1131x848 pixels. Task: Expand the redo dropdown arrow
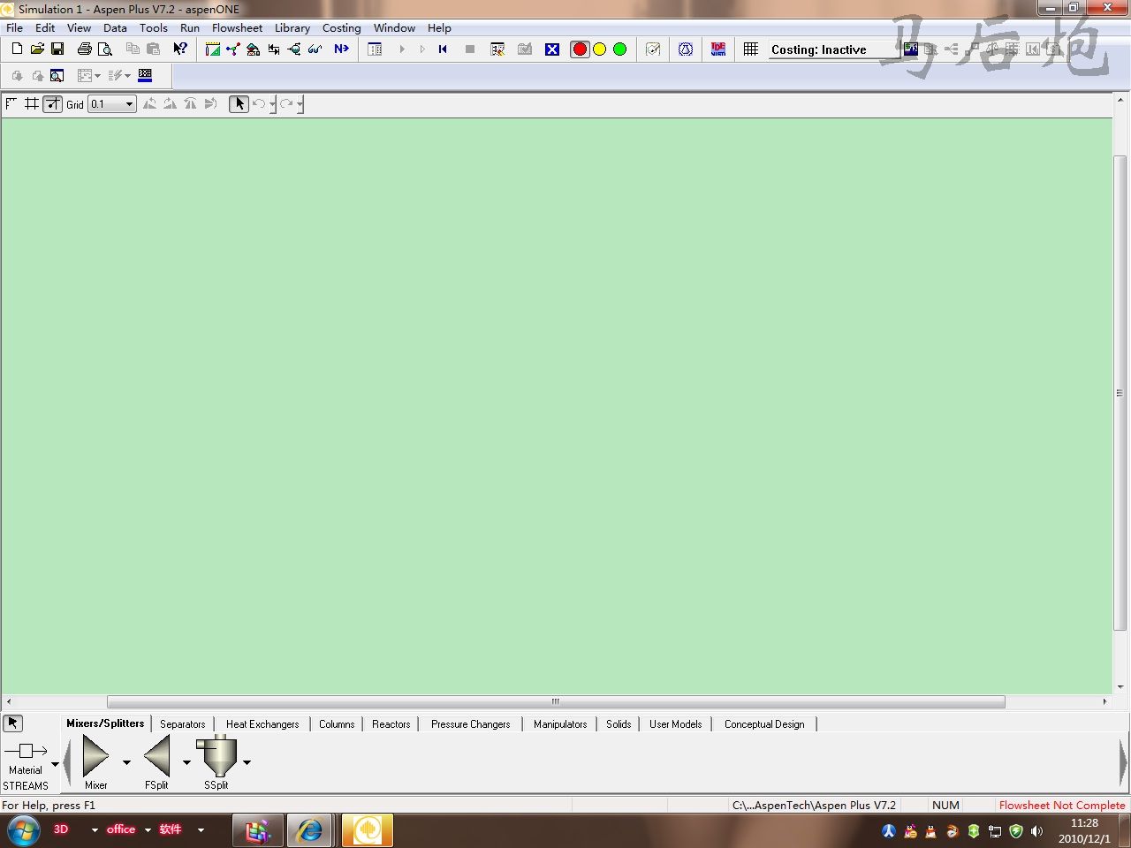pyautogui.click(x=300, y=104)
